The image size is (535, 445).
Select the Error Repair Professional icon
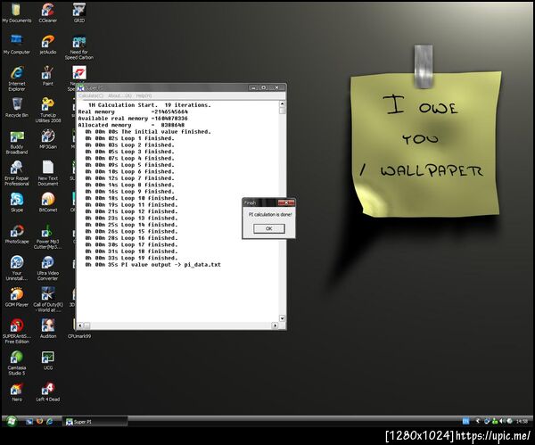tap(17, 173)
